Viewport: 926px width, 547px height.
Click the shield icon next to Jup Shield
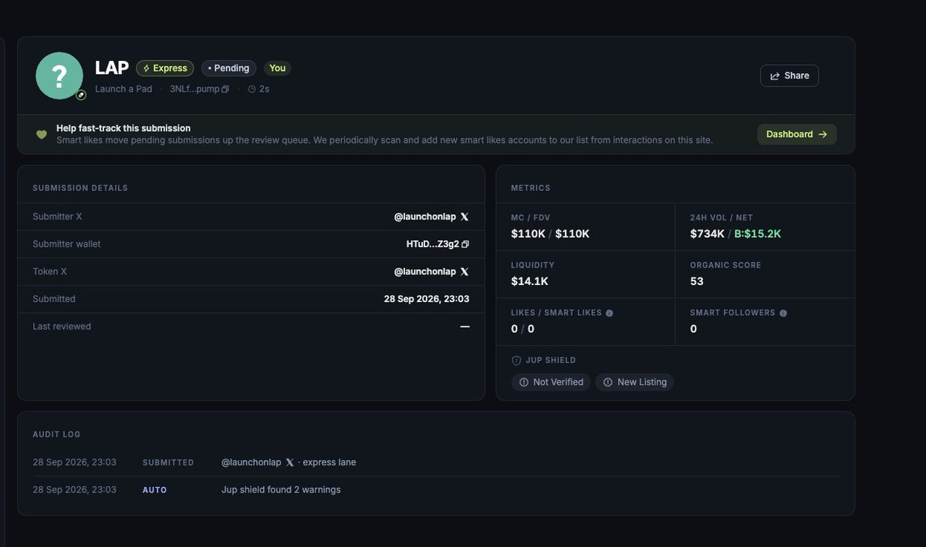[516, 361]
